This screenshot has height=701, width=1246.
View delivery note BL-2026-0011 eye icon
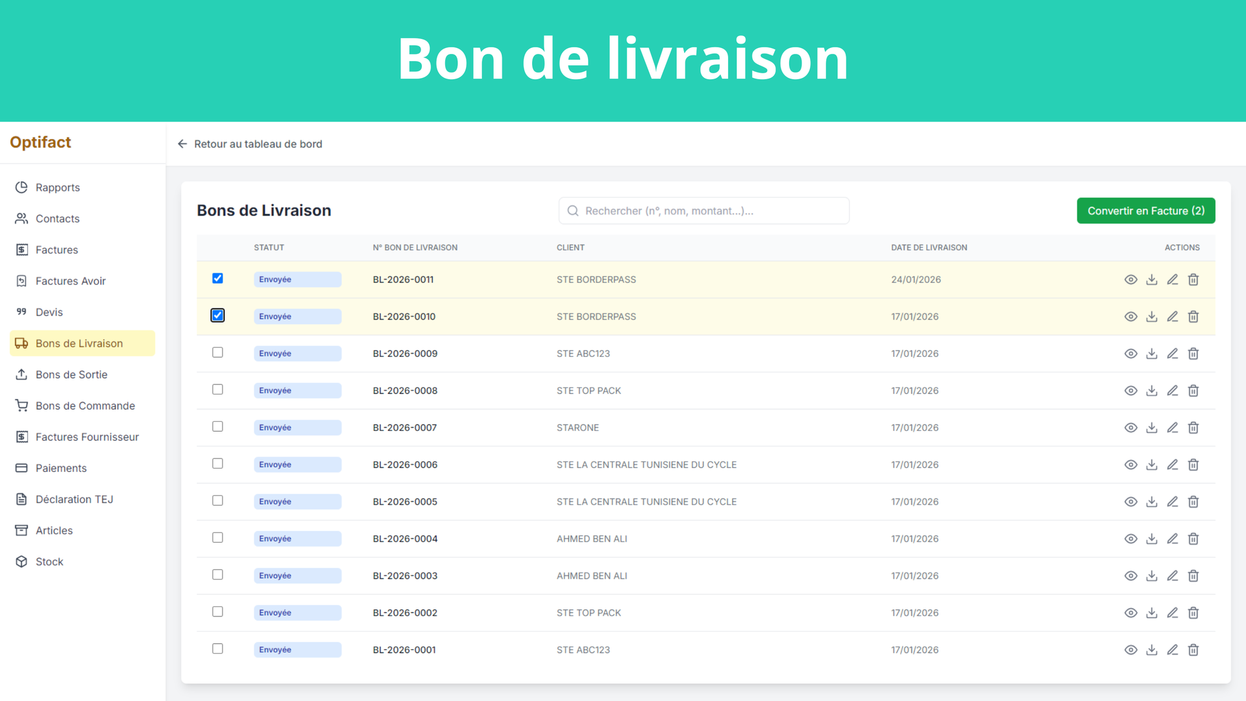(x=1130, y=280)
